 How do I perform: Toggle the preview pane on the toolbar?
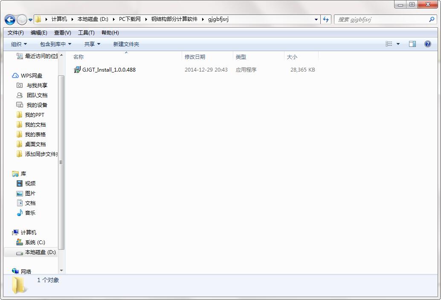pos(412,44)
